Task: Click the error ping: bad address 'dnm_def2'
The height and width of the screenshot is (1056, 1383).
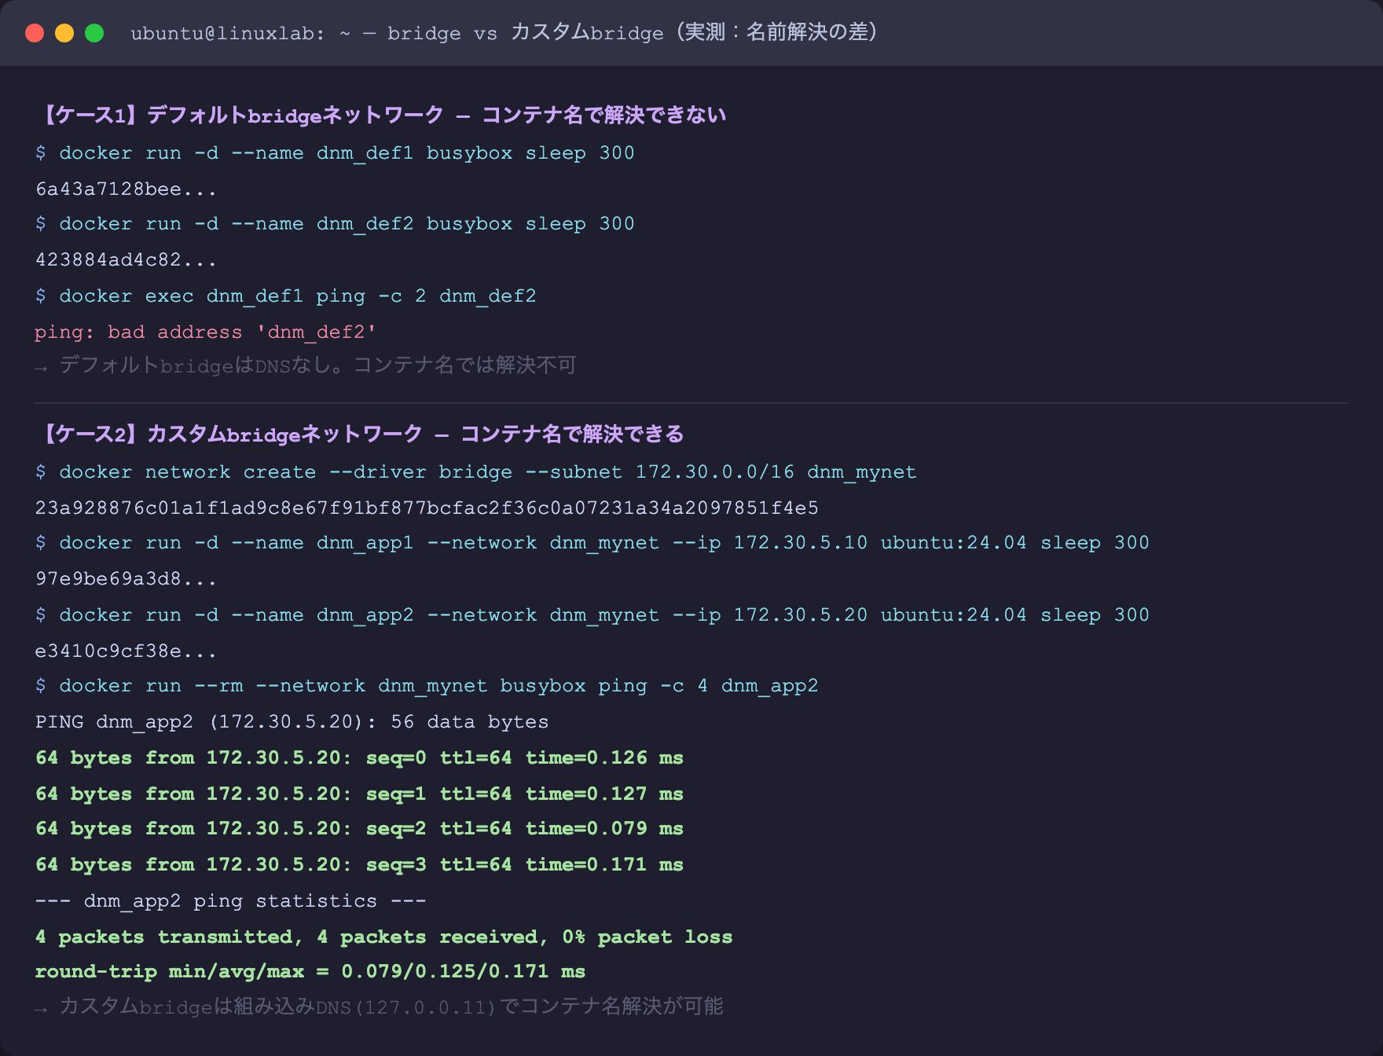Action: [x=205, y=332]
